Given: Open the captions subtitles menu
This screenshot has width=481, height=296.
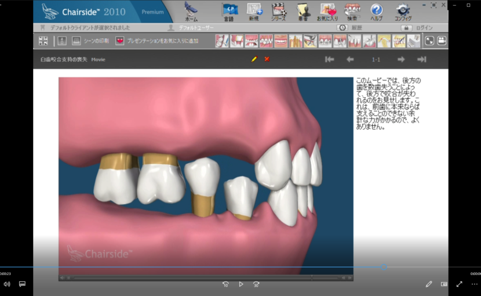Looking at the screenshot, I should (22, 284).
